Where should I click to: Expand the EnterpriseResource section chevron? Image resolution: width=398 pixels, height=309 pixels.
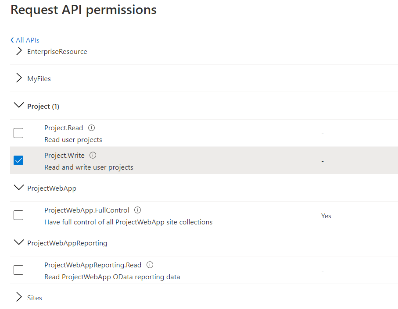coord(19,51)
